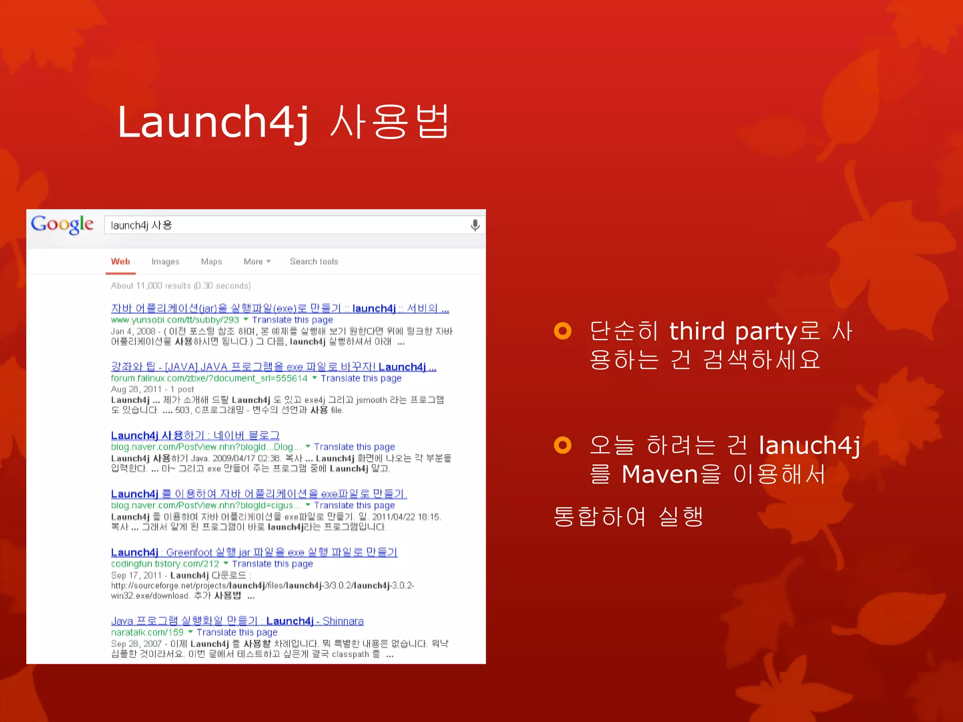Open the Maps tab
The image size is (963, 722).
211,261
